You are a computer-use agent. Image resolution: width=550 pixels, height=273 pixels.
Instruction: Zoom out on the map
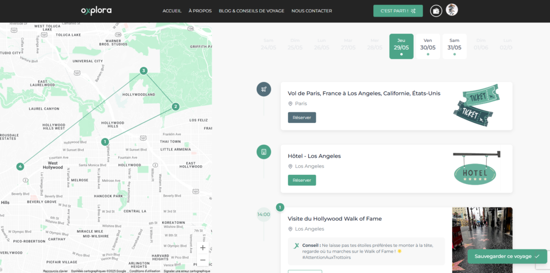coord(202,260)
